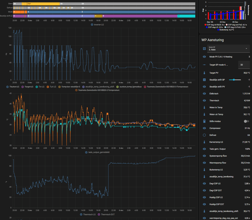Image resolution: width=252 pixels, height=220 pixels.
Task: Click the Stille modus remote icon
Action: [x=204, y=121]
